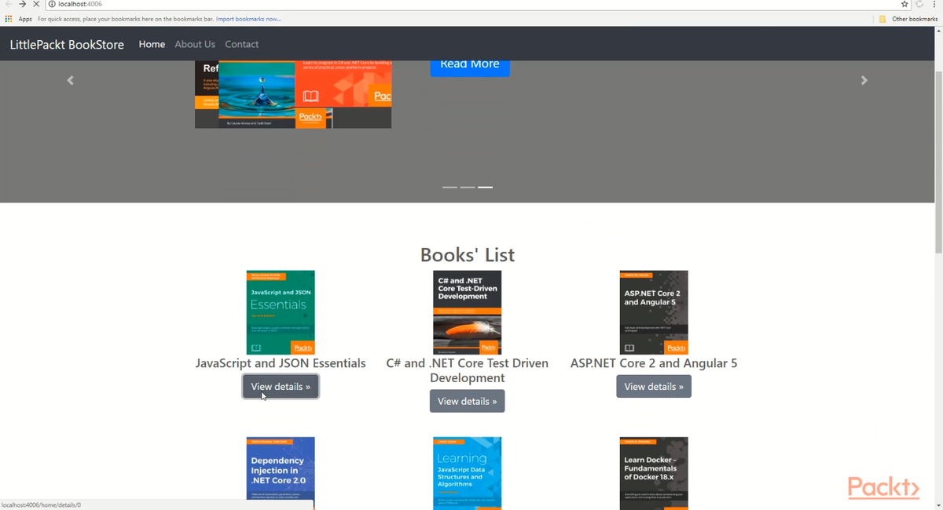Open Home navigation item
The width and height of the screenshot is (943, 510).
click(x=152, y=45)
